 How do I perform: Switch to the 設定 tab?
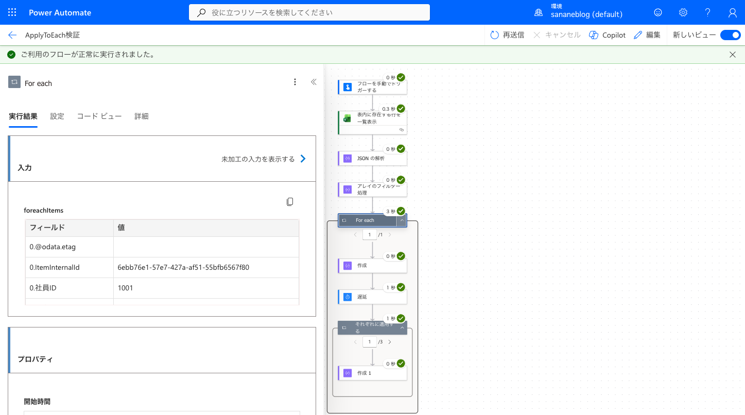57,116
